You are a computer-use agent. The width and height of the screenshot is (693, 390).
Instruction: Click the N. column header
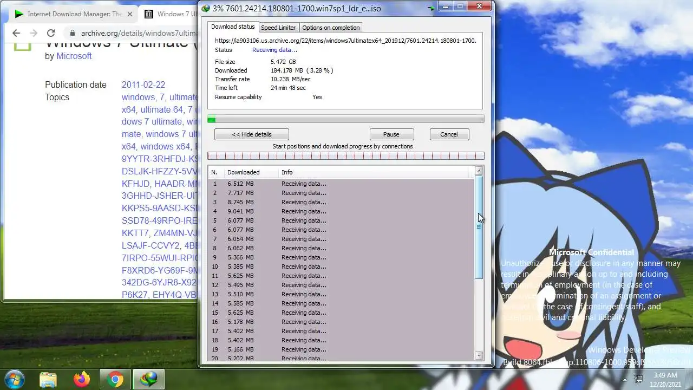[x=217, y=172]
